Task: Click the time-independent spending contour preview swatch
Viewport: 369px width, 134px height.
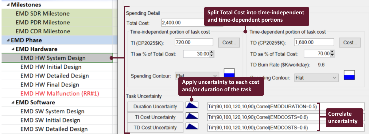Action: click(x=229, y=73)
